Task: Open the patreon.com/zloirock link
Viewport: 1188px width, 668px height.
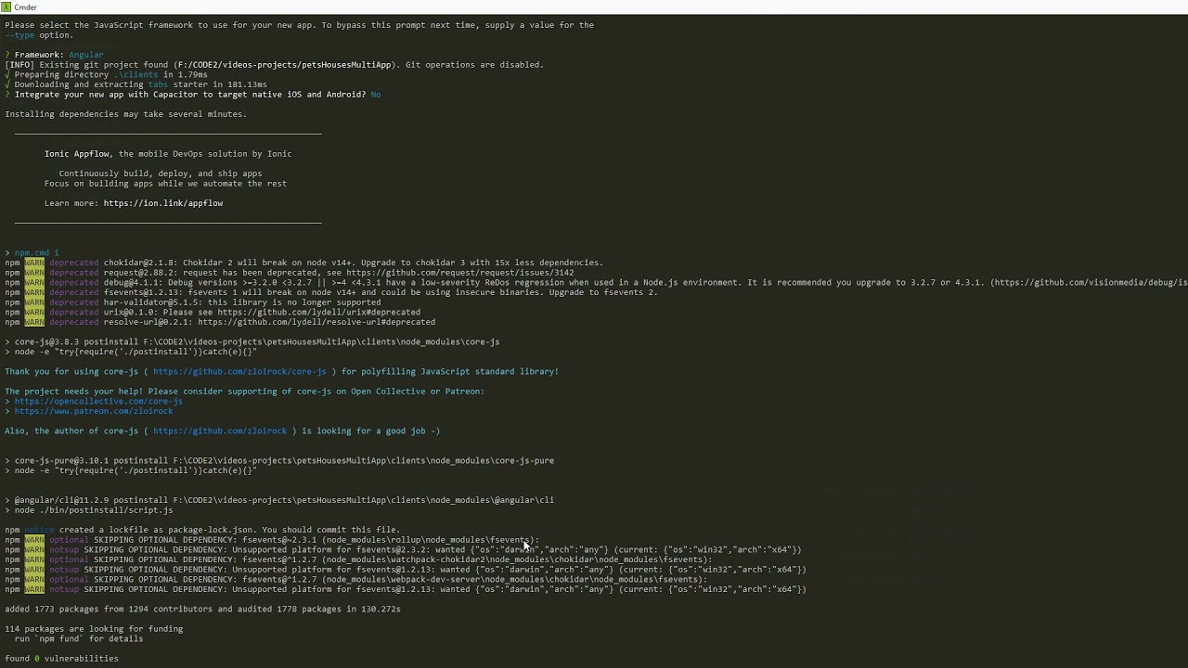Action: click(x=94, y=411)
